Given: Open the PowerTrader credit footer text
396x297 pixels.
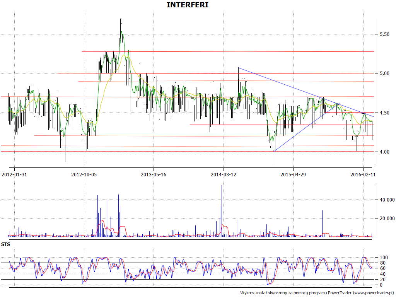Looking at the screenshot, I should pos(317,293).
